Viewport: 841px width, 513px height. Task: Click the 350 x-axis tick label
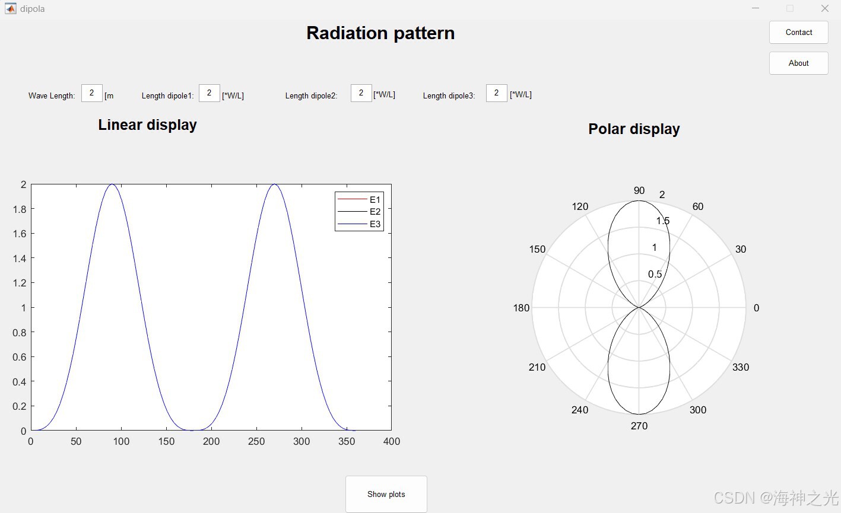click(347, 441)
